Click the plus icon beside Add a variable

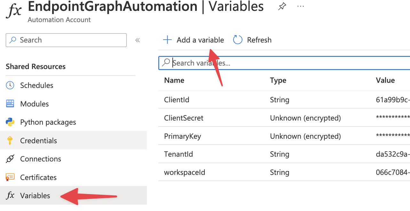[x=167, y=40]
